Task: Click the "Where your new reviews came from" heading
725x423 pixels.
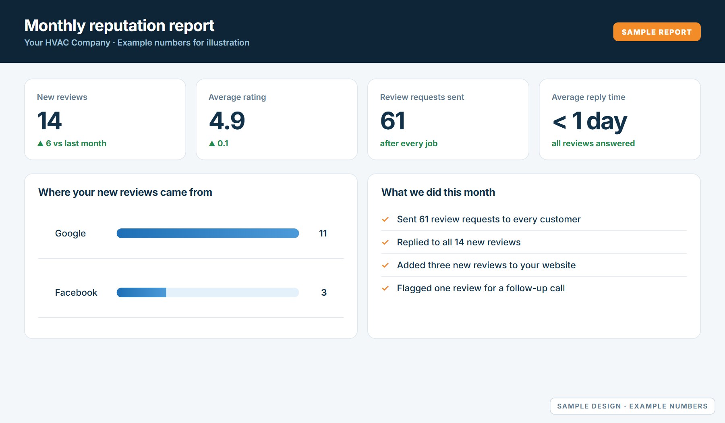Action: pos(125,192)
